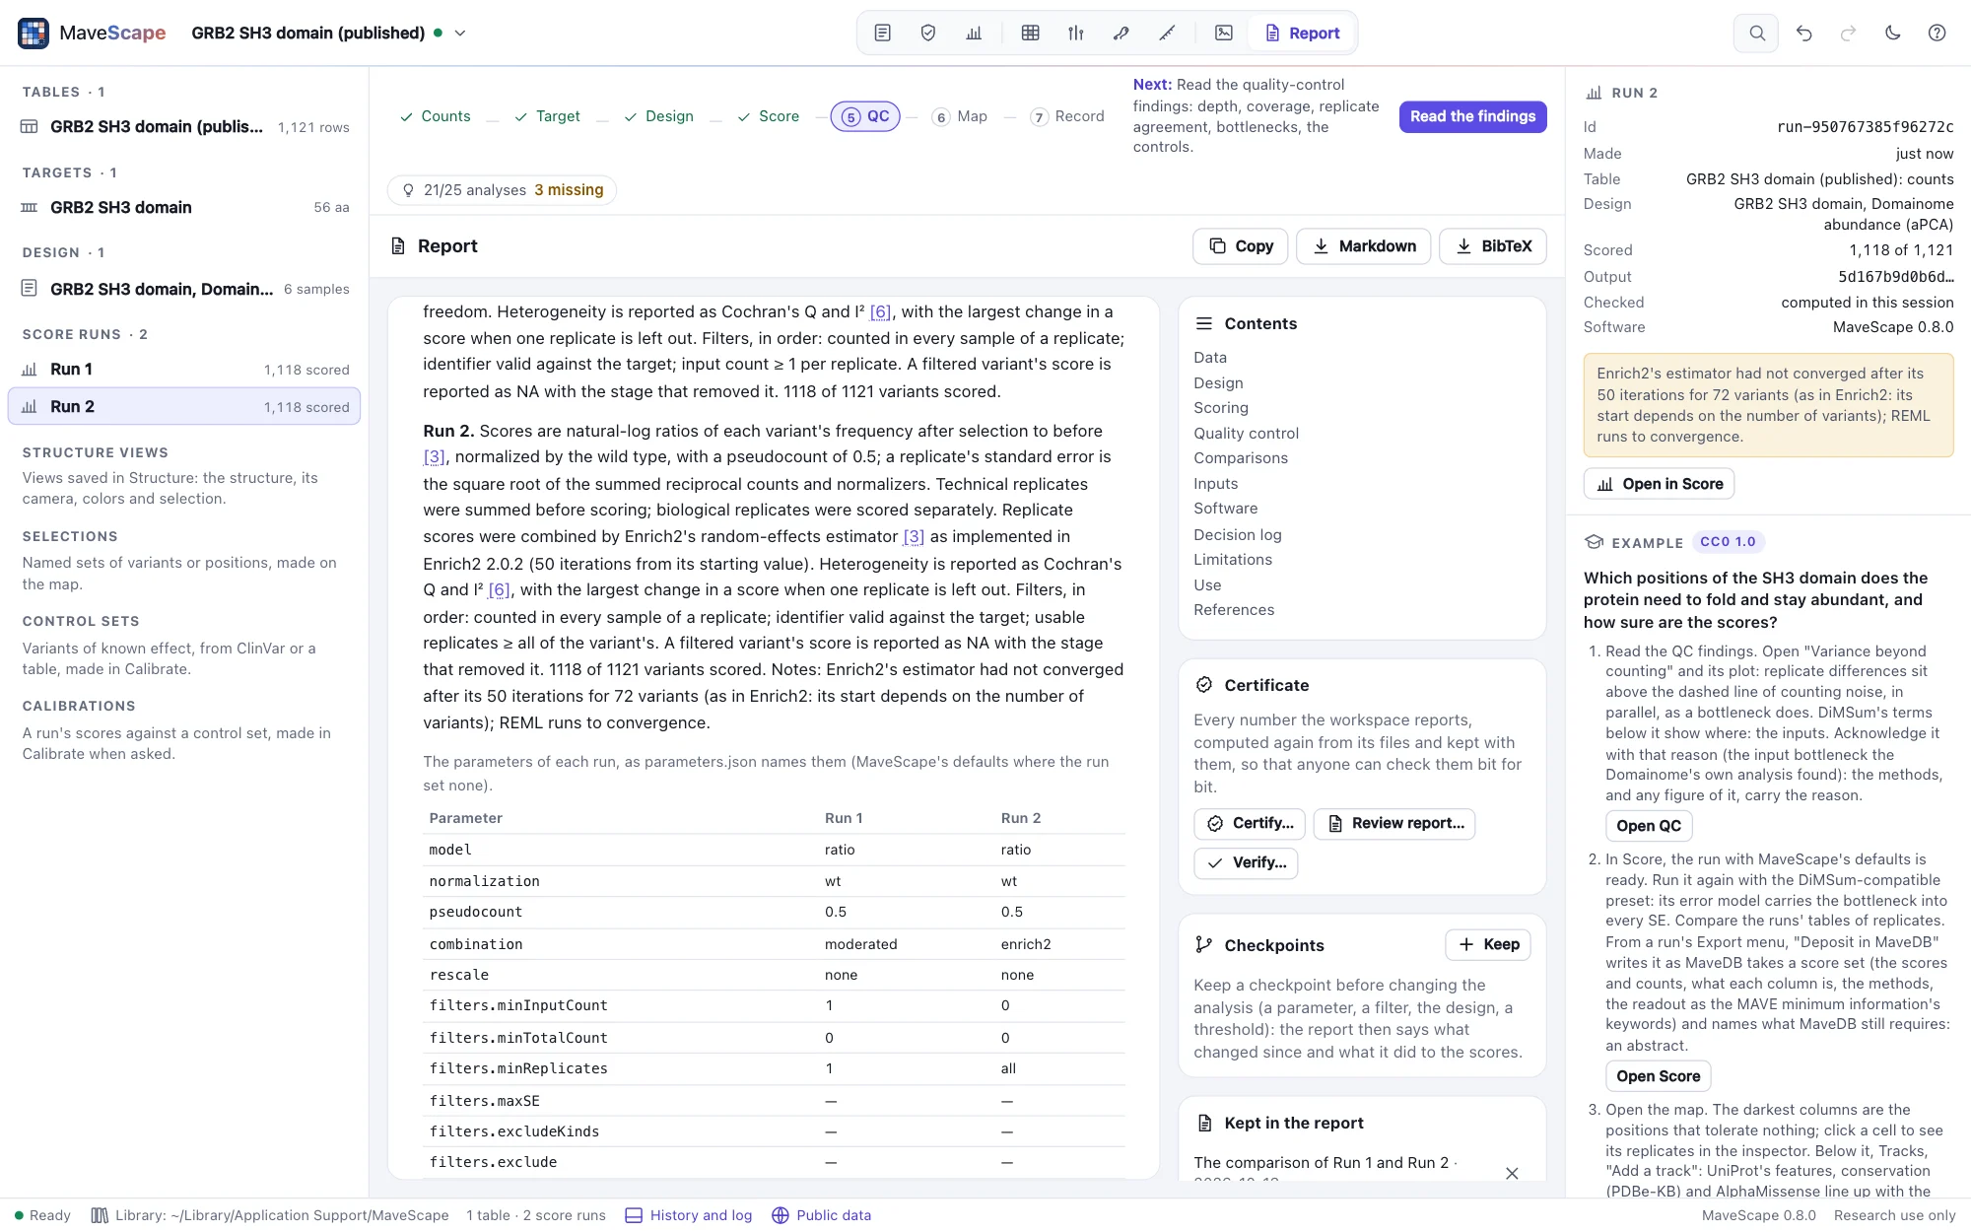Click the Read the findings button
Screen dimensions: 1971x1232
point(1472,116)
